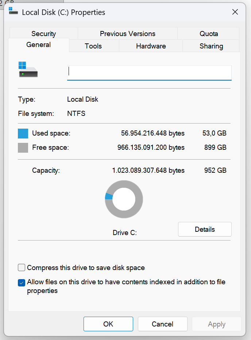Open the Hardware tab
The height and width of the screenshot is (340, 251).
[151, 46]
